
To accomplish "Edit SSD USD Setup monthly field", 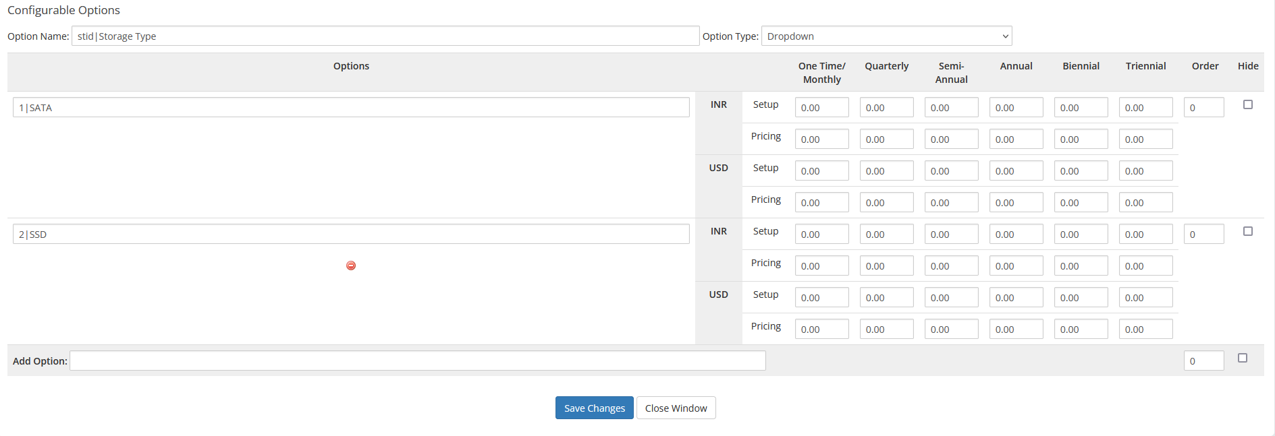I will [821, 297].
